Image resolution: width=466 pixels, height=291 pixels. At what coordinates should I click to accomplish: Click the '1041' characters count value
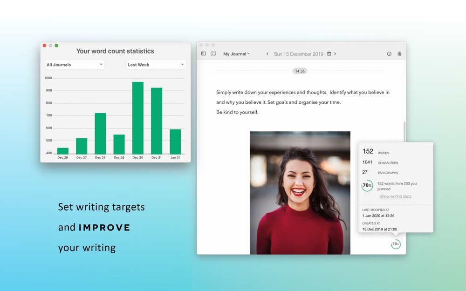[367, 162]
